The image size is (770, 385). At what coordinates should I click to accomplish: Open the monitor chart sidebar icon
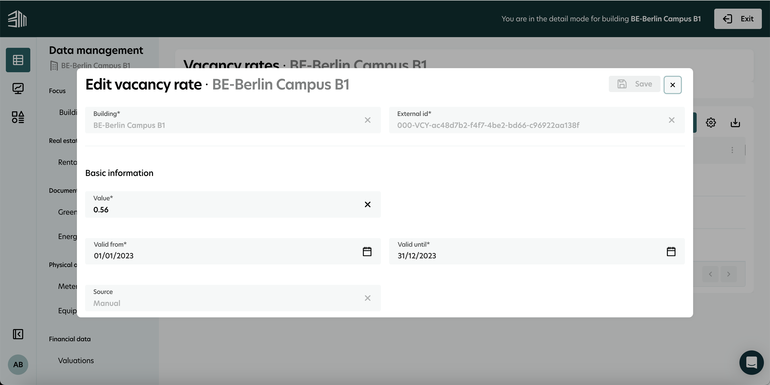(x=18, y=89)
